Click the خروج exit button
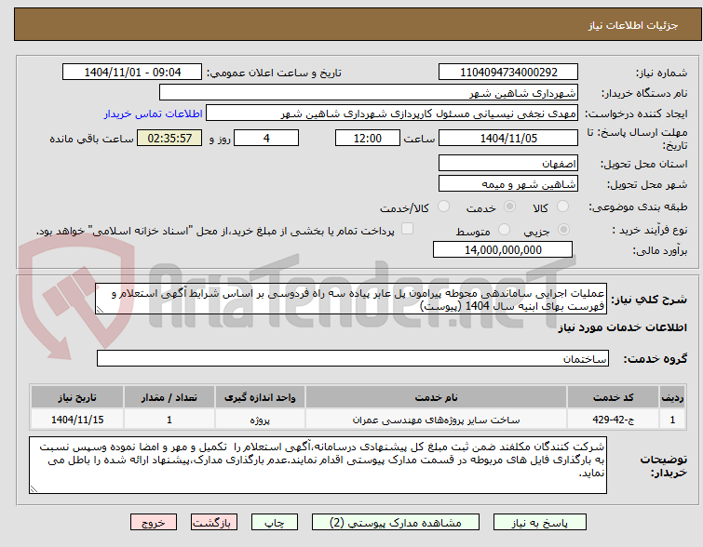Viewport: 703px width, 547px height. coord(154,523)
